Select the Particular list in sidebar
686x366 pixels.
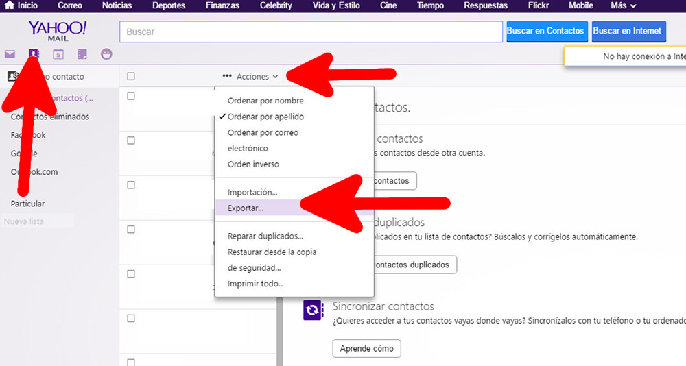(27, 204)
